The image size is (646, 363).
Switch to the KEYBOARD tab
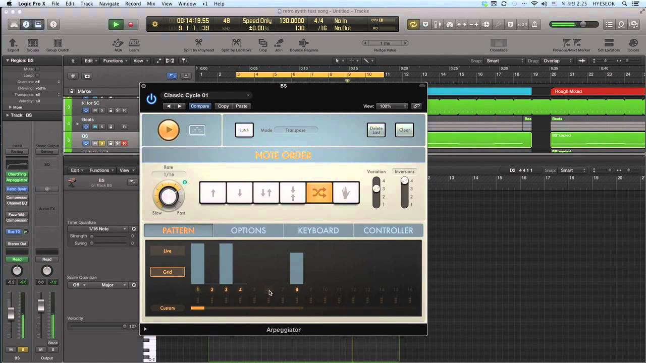pyautogui.click(x=318, y=230)
